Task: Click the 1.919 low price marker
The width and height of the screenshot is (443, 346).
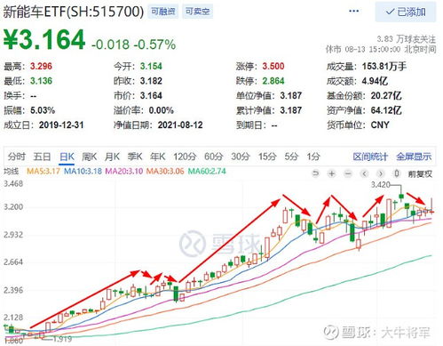Action: point(62,339)
